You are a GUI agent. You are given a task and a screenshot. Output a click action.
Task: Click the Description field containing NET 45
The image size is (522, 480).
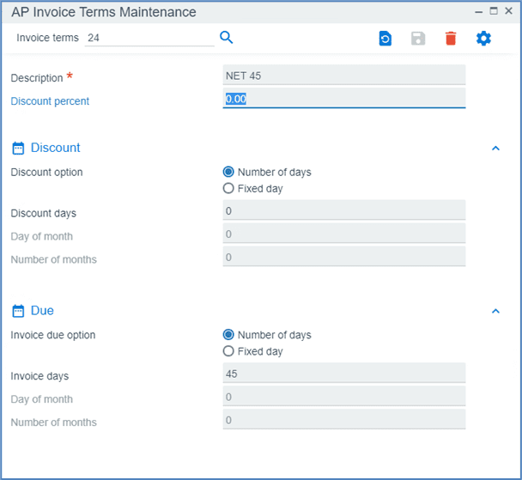pyautogui.click(x=344, y=76)
